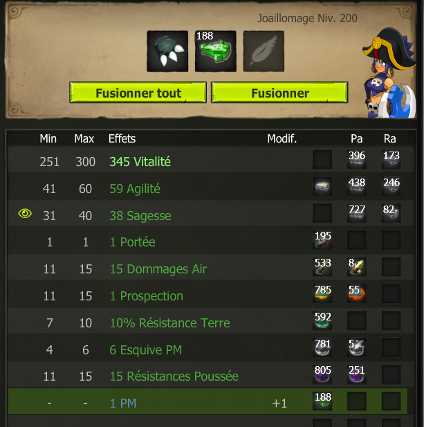This screenshot has width=424, height=427.
Task: Click the Modif. column header
Action: pos(282,139)
